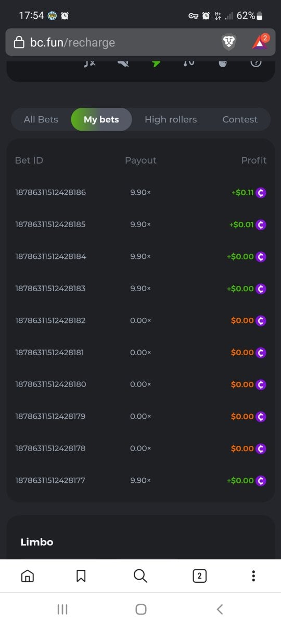Tap the music note mute icon

pos(90,63)
